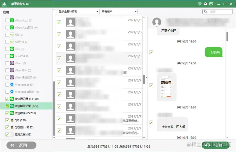236x152 pixels.
Task: Click app list scroll-down arrow
Action: (54, 138)
